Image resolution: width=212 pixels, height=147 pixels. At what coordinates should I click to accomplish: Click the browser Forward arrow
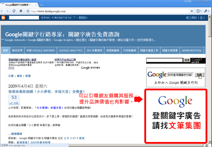click(7, 11)
